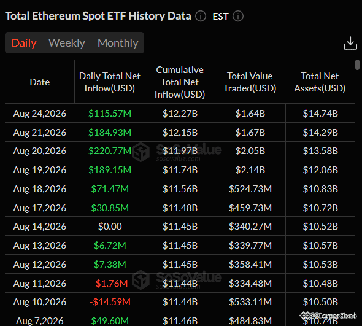Screen dimensions: 362x326
Task: Click the $459.73M value traded cell
Action: [250, 208]
